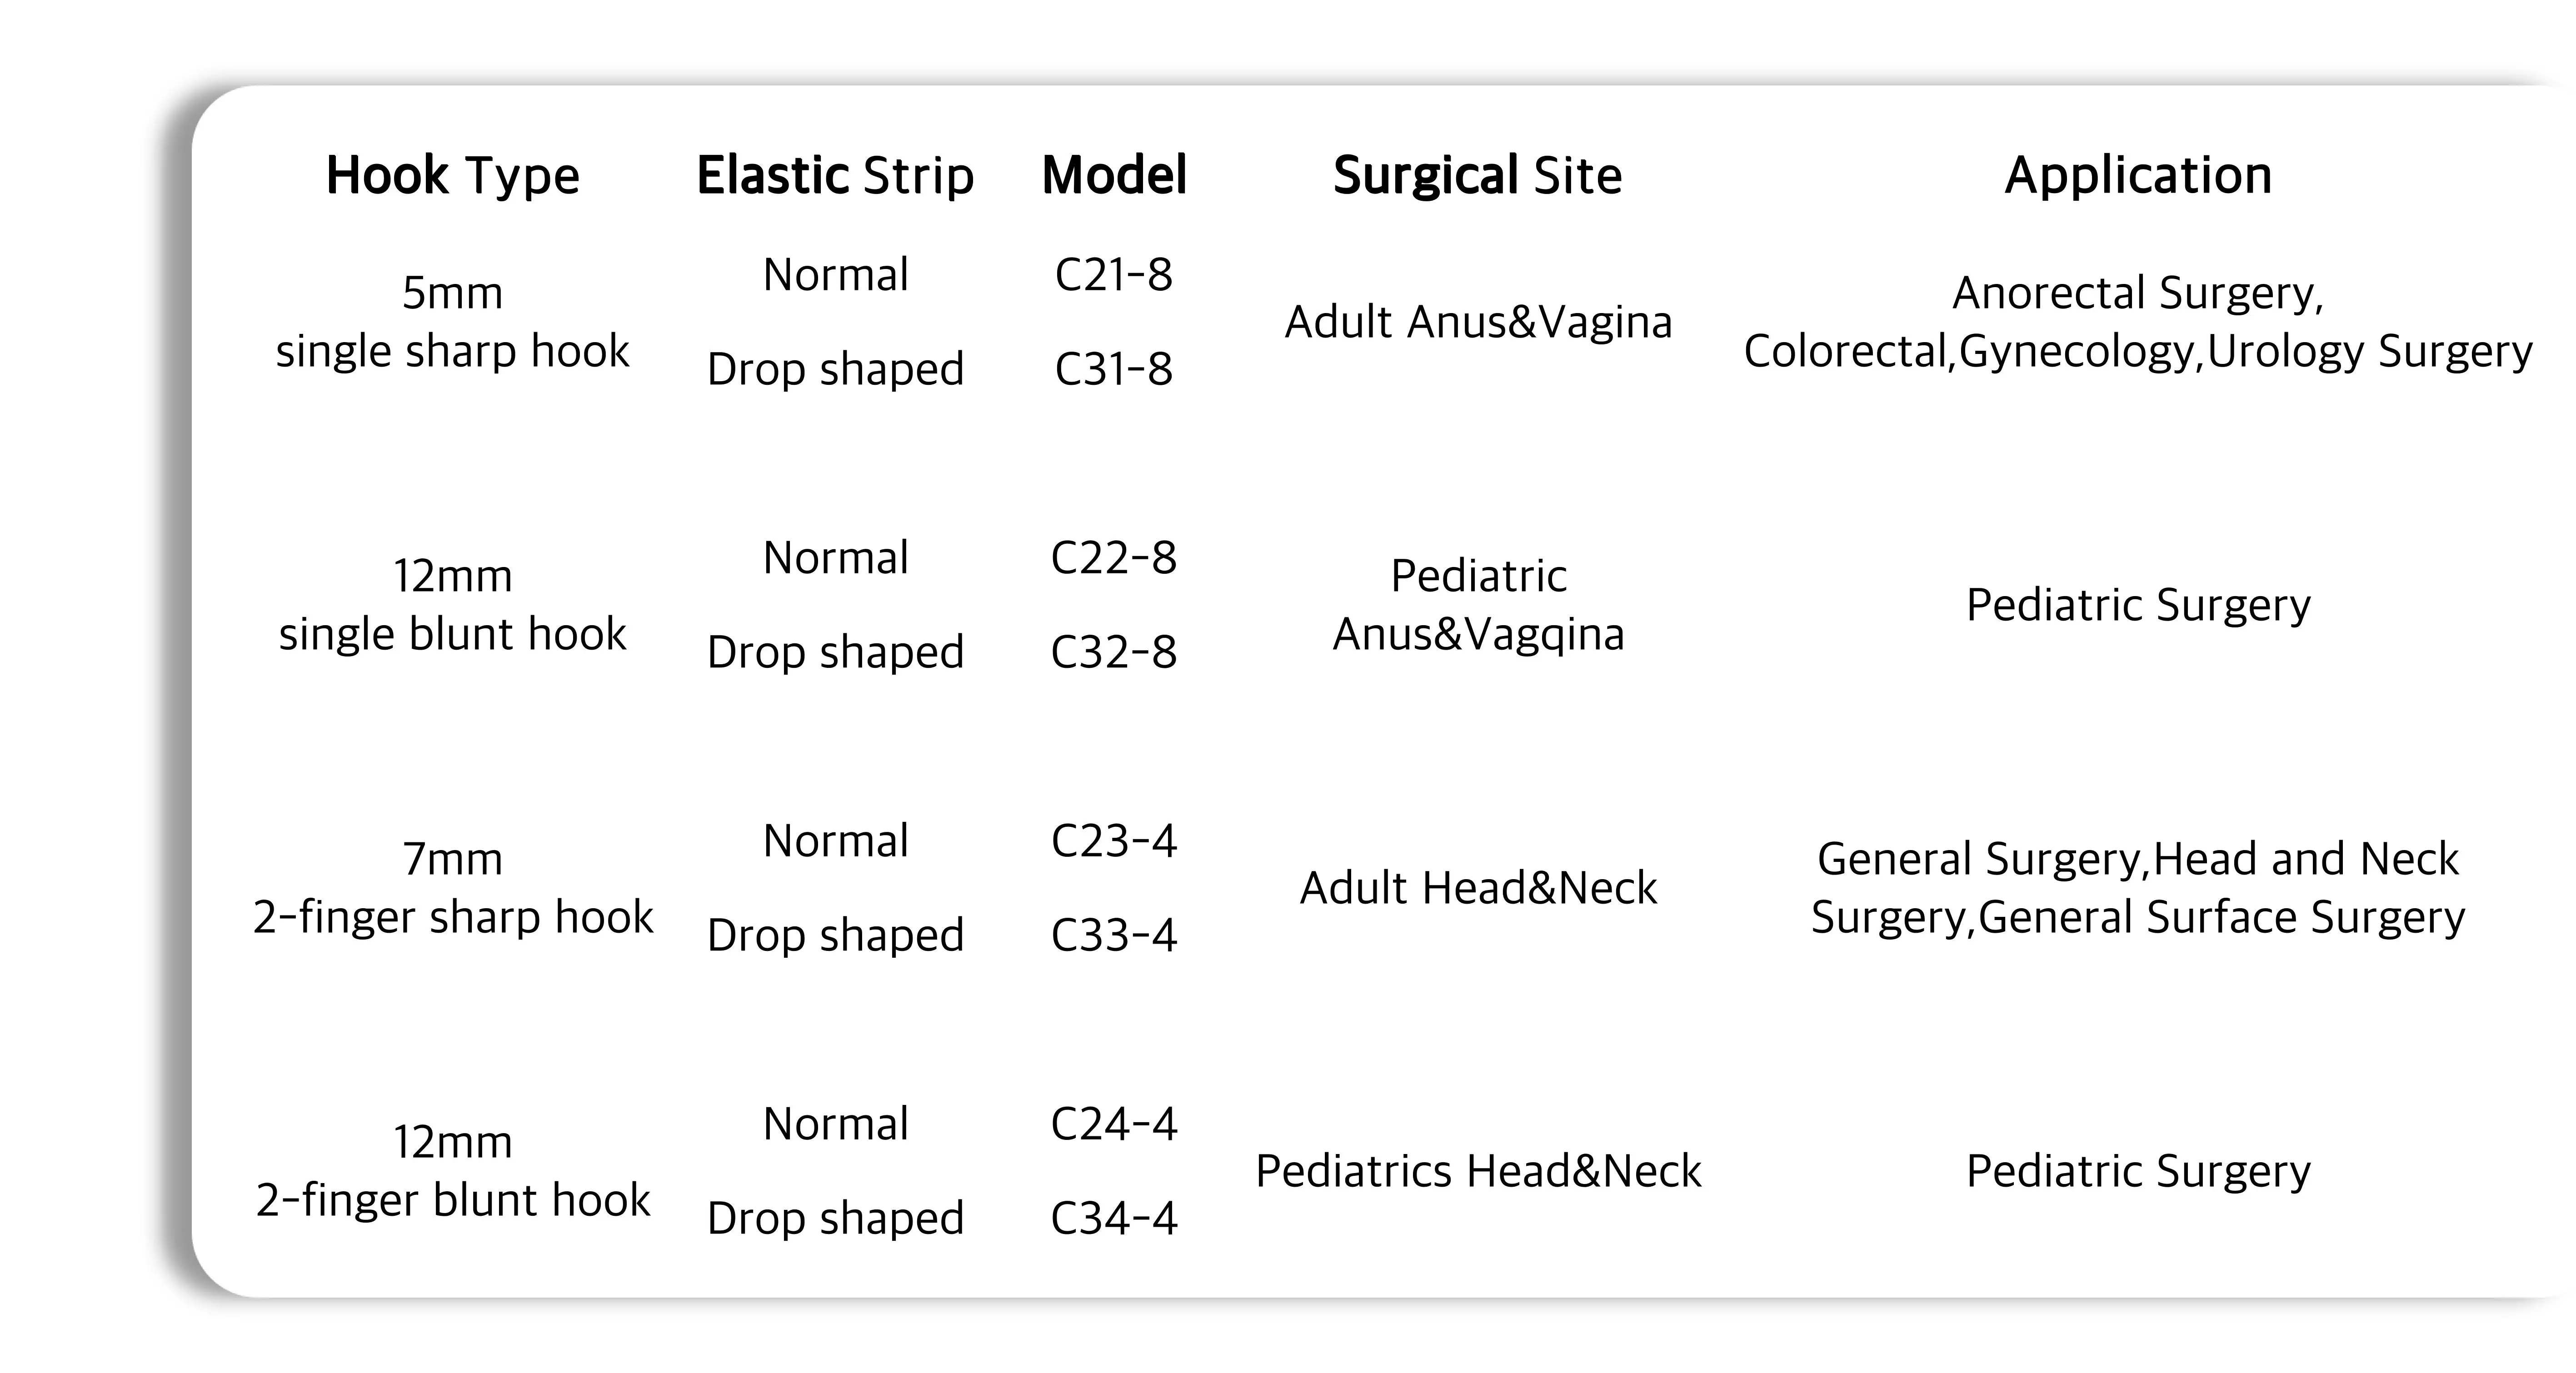Select the Elastic Strip column header

(835, 176)
